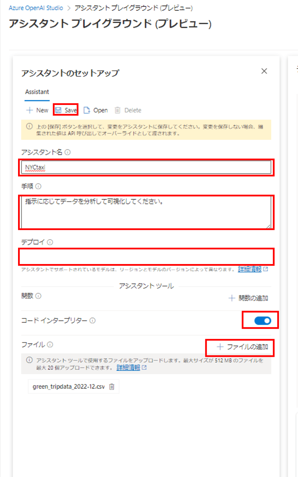Click ファイルの追加 button
This screenshot has height=477, width=298.
click(x=243, y=347)
